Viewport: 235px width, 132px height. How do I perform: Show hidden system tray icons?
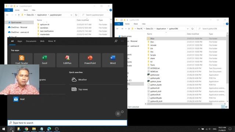point(199,129)
